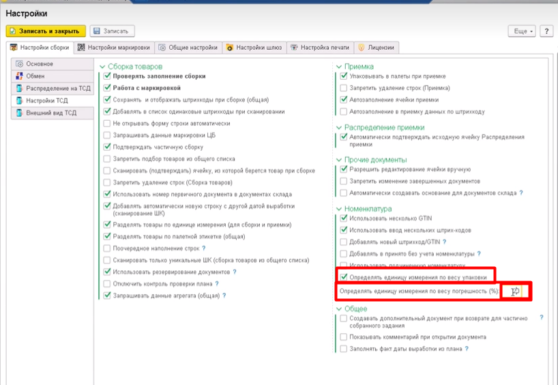The image size is (558, 385).
Task: Click the gear icon of Общие настройки tab
Action: point(162,47)
